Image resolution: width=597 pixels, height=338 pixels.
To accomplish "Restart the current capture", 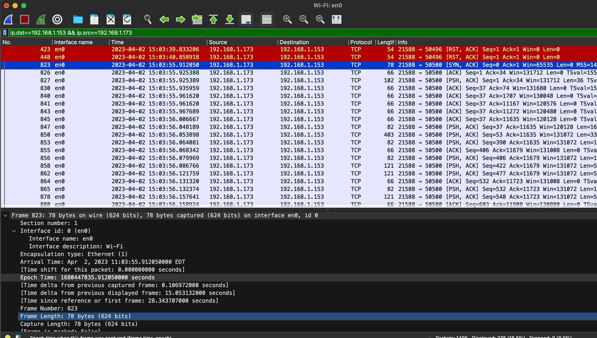I will click(x=41, y=20).
